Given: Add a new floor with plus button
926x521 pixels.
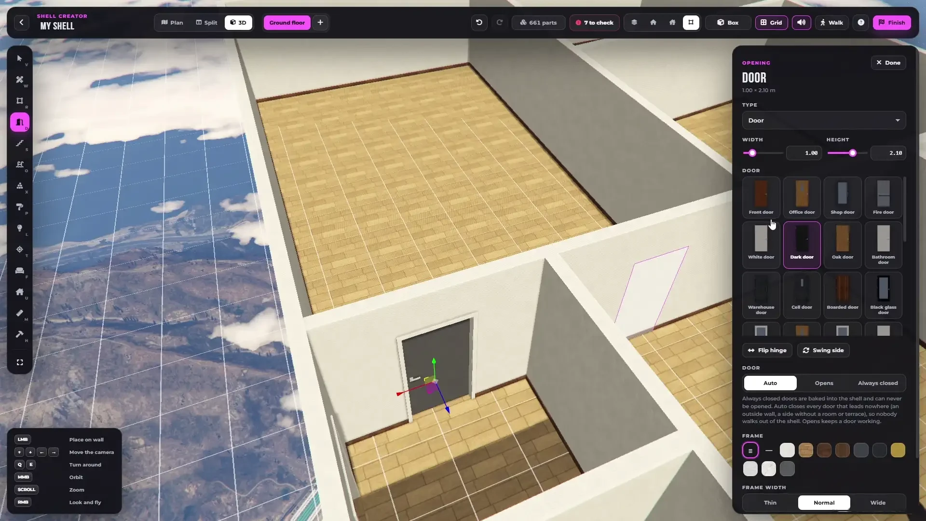Looking at the screenshot, I should coord(320,23).
